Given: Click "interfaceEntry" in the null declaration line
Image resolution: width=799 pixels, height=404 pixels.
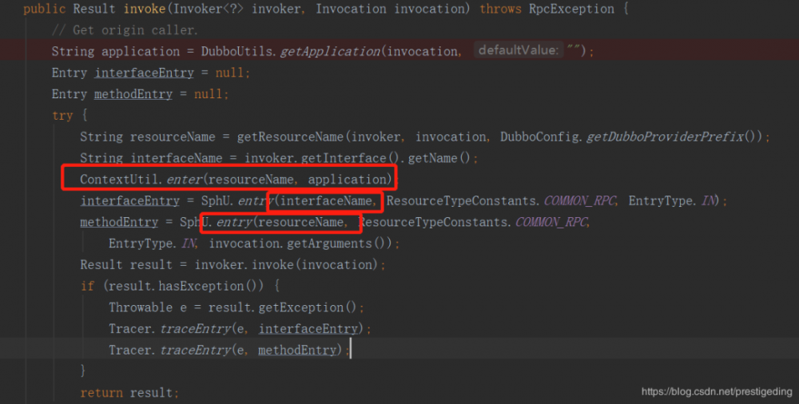Looking at the screenshot, I should [144, 73].
